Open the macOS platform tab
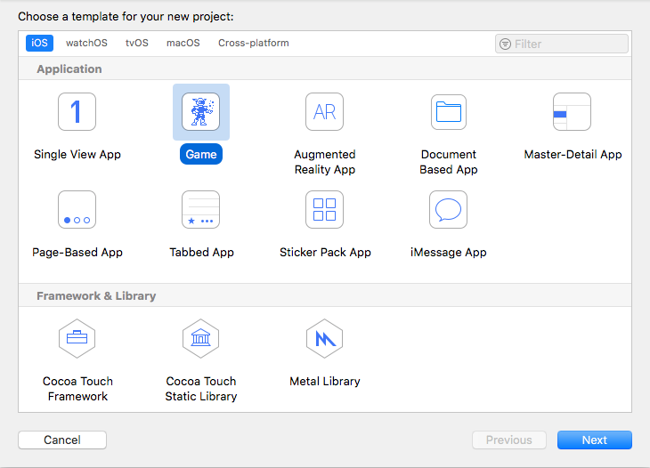 [183, 43]
